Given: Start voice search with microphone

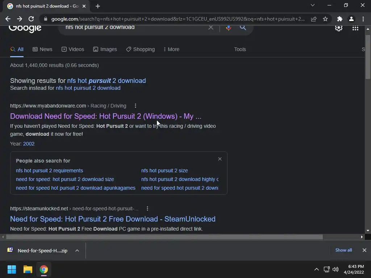Looking at the screenshot, I should point(228,28).
